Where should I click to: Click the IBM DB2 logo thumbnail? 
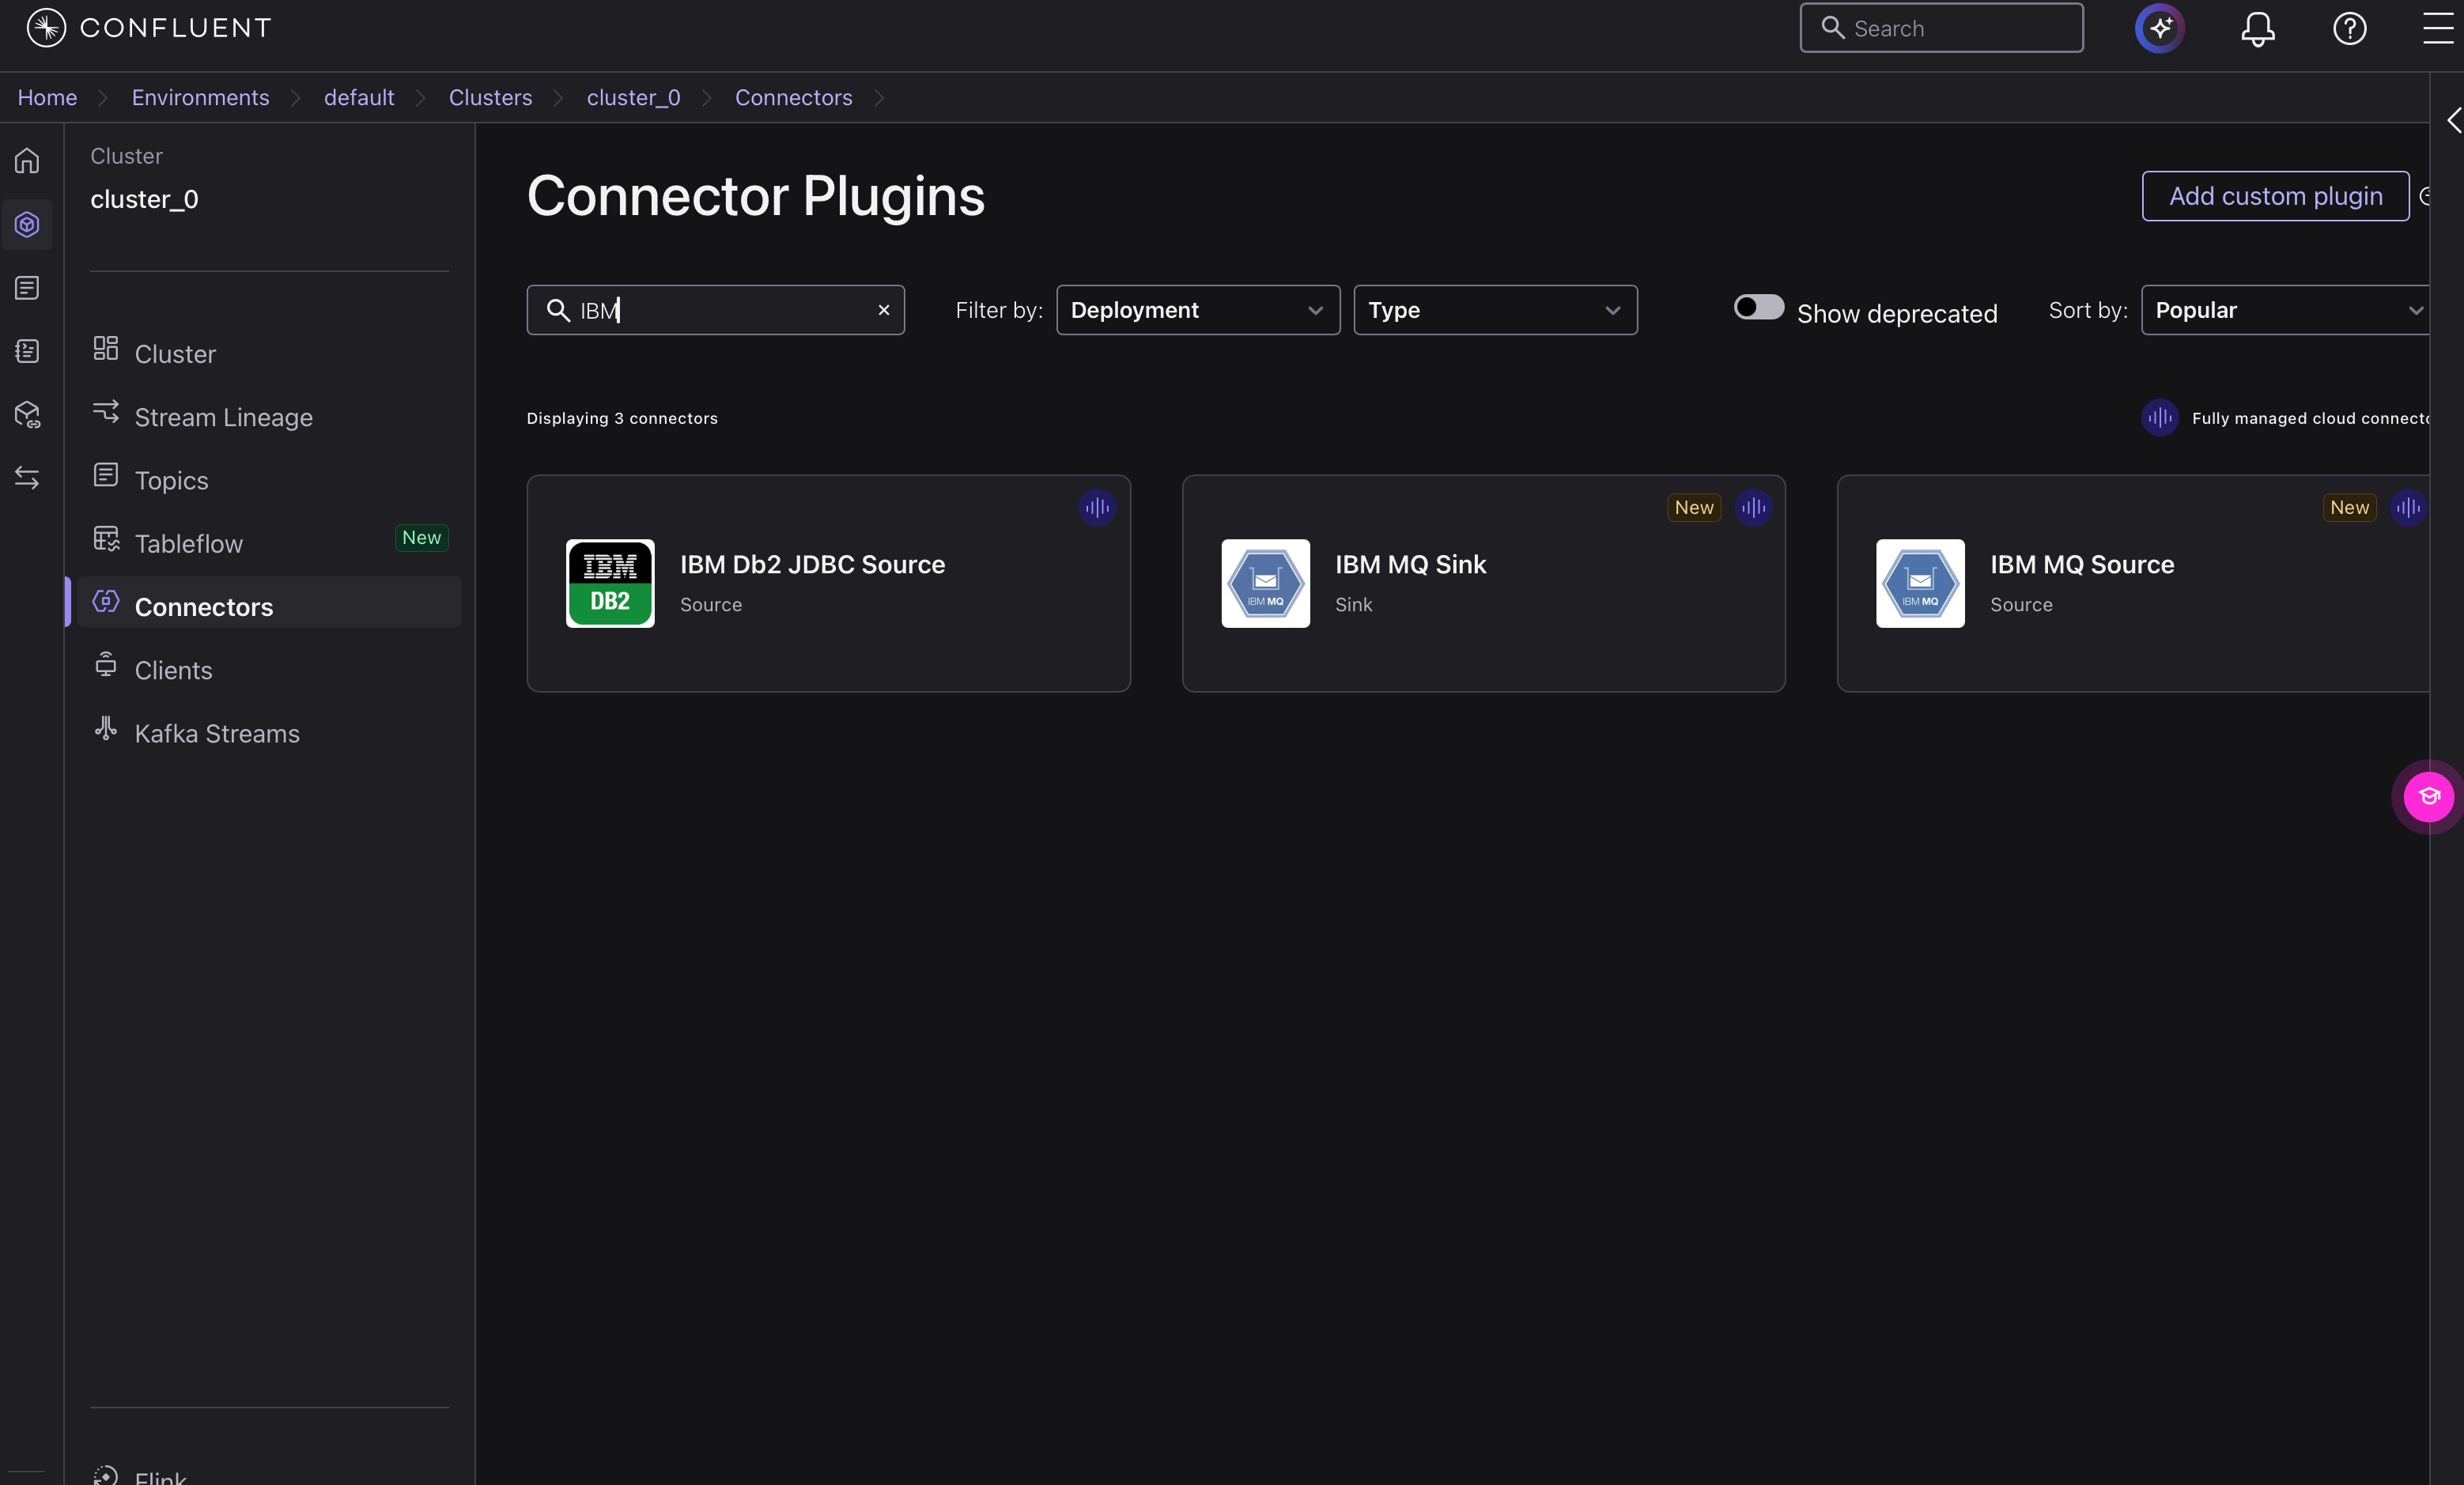tap(610, 583)
